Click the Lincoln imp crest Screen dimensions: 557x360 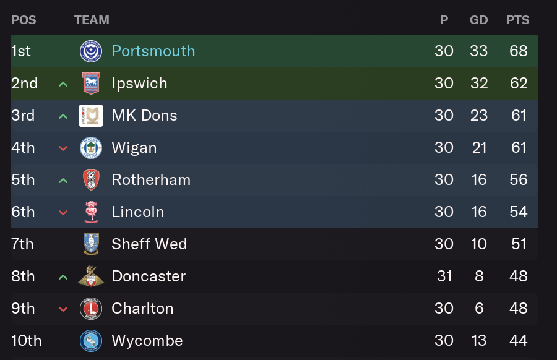[x=91, y=212]
